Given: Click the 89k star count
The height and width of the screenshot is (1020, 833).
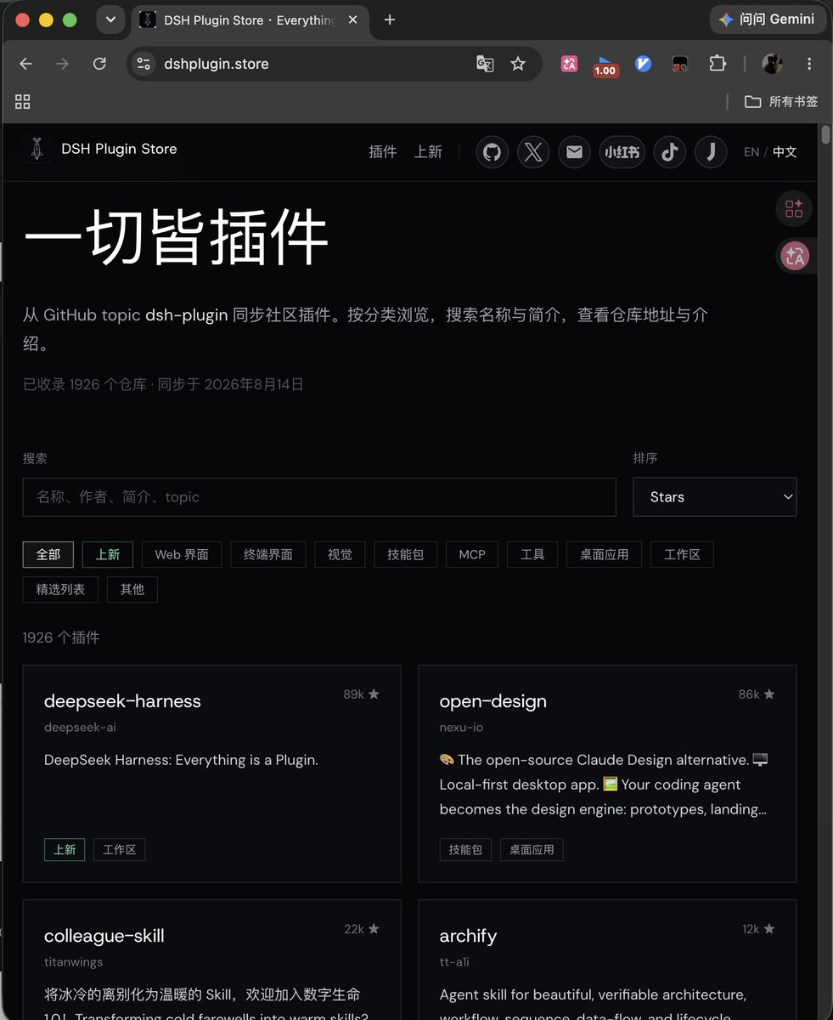Looking at the screenshot, I should [361, 694].
